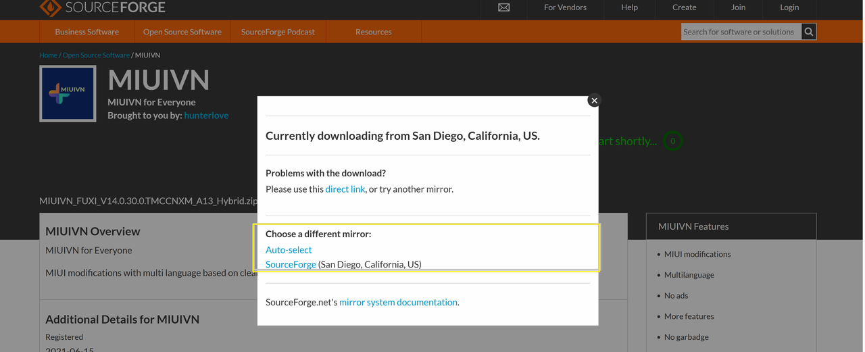Viewport: 865px width, 352px height.
Task: Follow the Open Source Software breadcrumb
Action: (96, 55)
